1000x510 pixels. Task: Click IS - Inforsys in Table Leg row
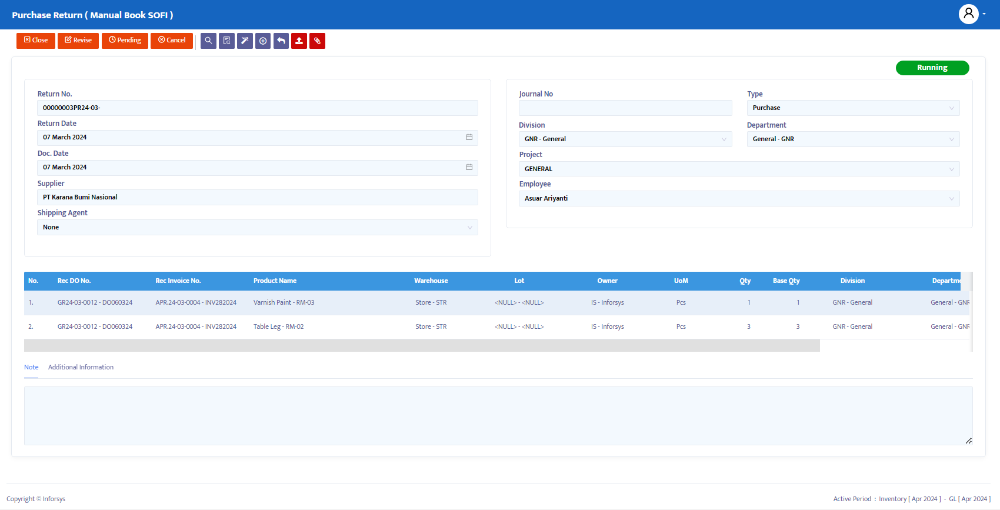pyautogui.click(x=608, y=326)
